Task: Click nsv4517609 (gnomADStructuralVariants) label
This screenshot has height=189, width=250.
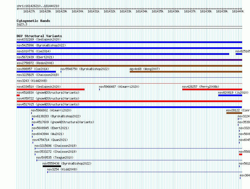Action: click(63, 122)
